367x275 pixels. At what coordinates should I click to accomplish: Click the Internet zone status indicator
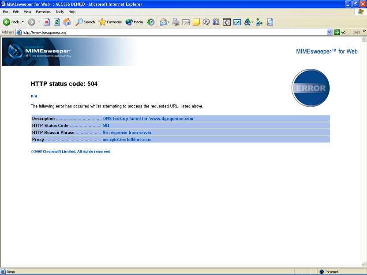329,272
